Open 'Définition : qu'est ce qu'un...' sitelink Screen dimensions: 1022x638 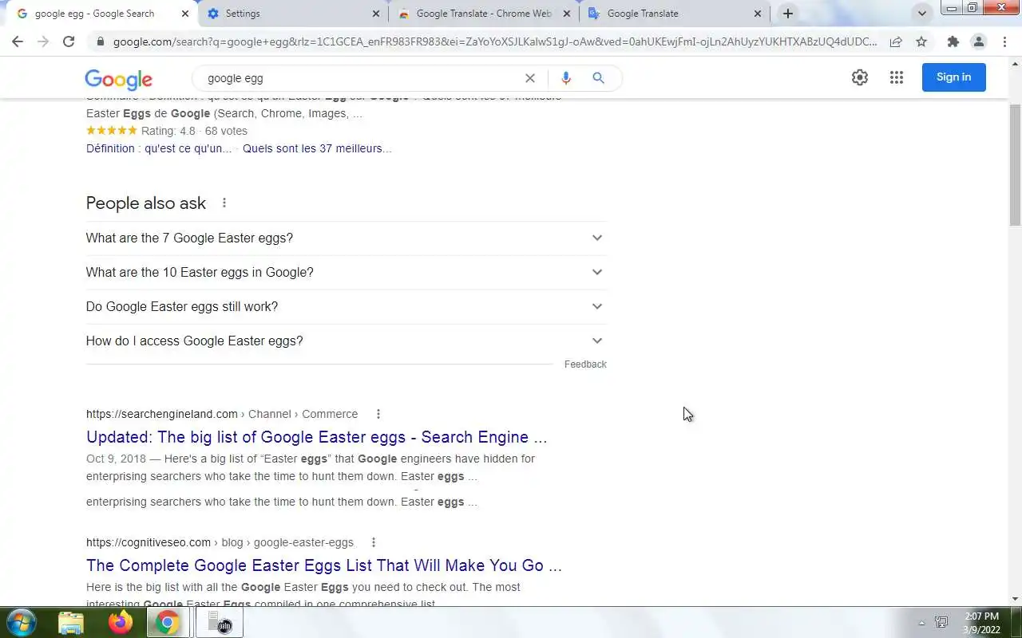159,148
